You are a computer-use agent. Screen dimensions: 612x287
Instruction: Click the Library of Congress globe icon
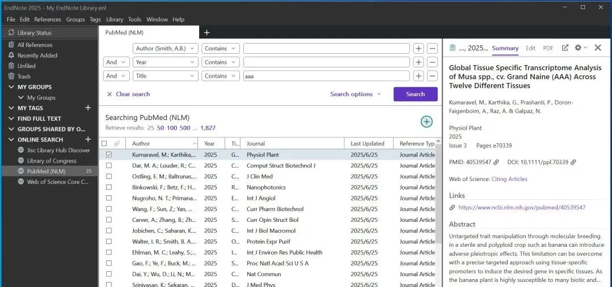click(21, 161)
